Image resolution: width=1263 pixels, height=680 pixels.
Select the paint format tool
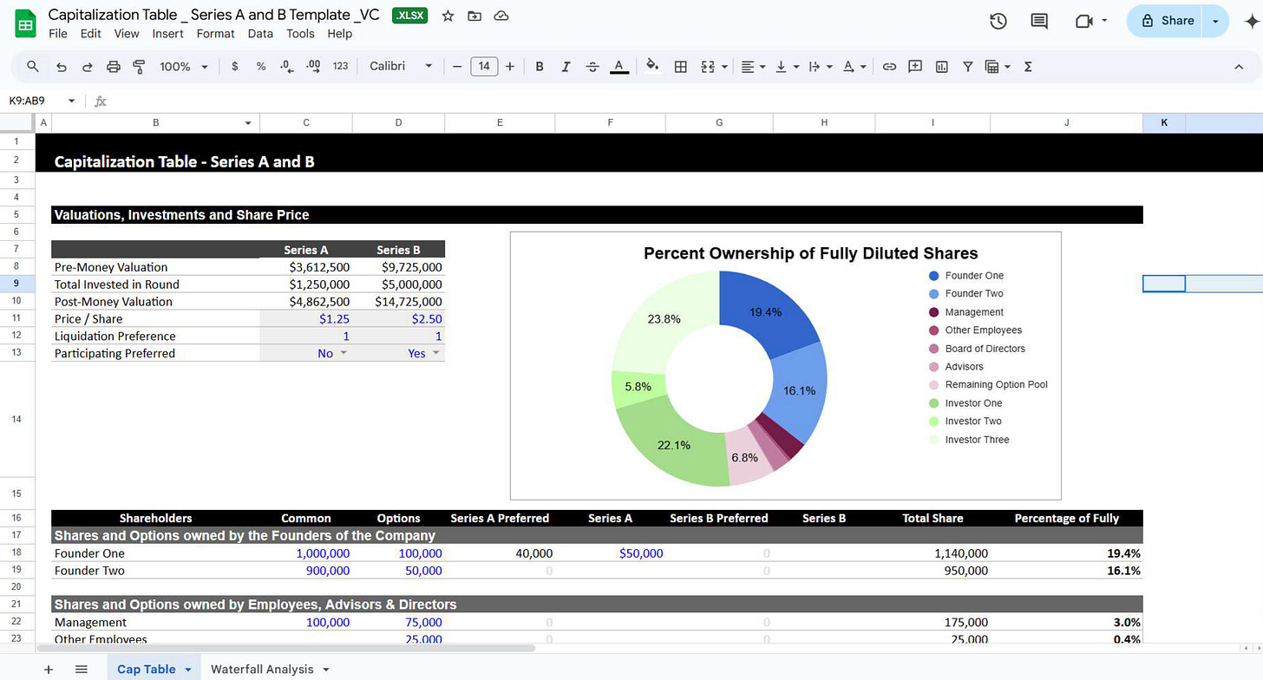[139, 66]
